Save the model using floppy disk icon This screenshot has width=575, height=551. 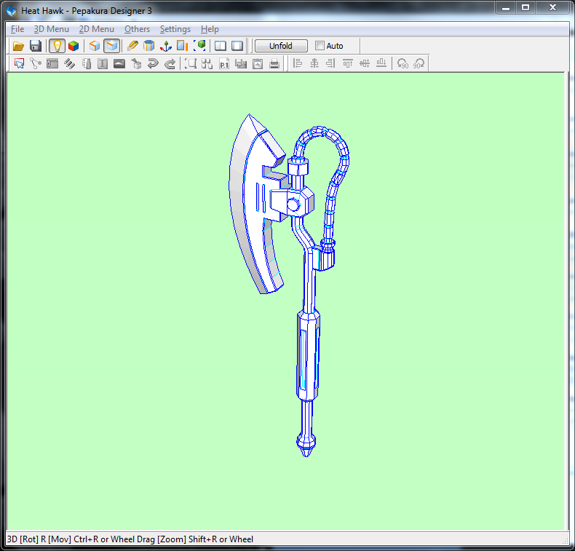[x=36, y=46]
